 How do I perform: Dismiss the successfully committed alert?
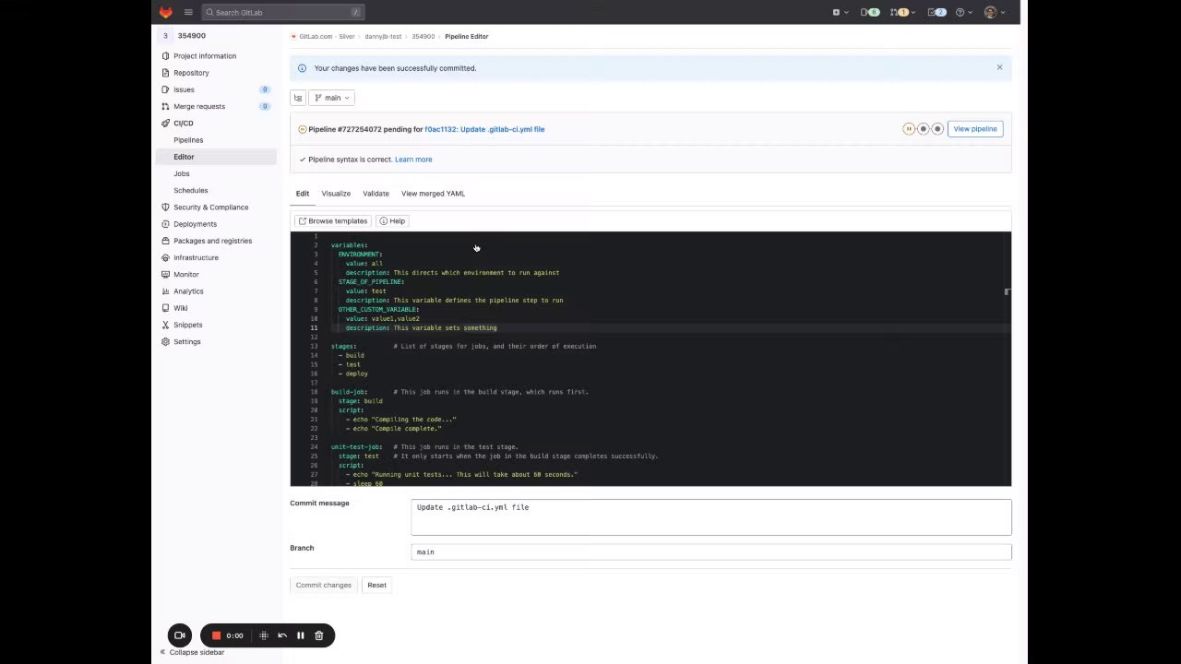click(999, 67)
